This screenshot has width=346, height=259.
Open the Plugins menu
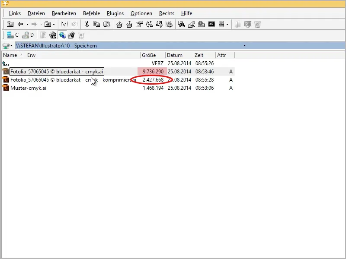(115, 13)
